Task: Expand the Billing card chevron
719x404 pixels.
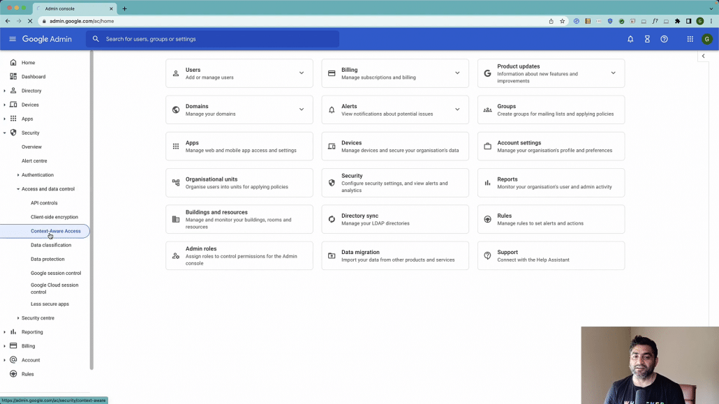Action: pos(457,73)
